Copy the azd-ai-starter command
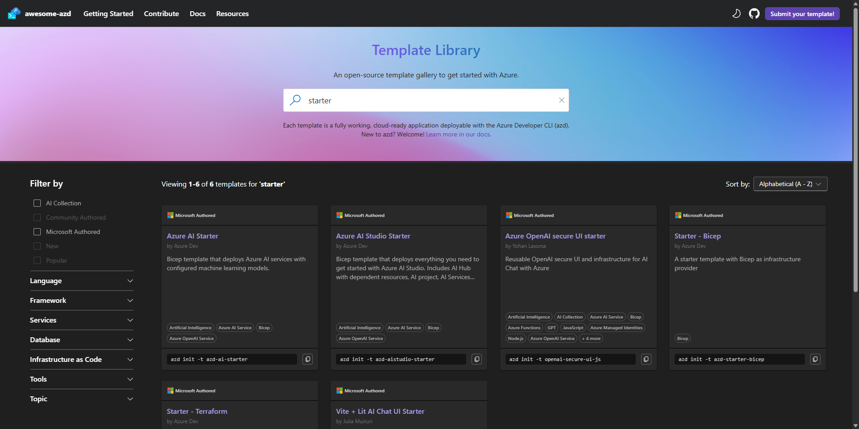Screen dimensions: 859x429 307,359
